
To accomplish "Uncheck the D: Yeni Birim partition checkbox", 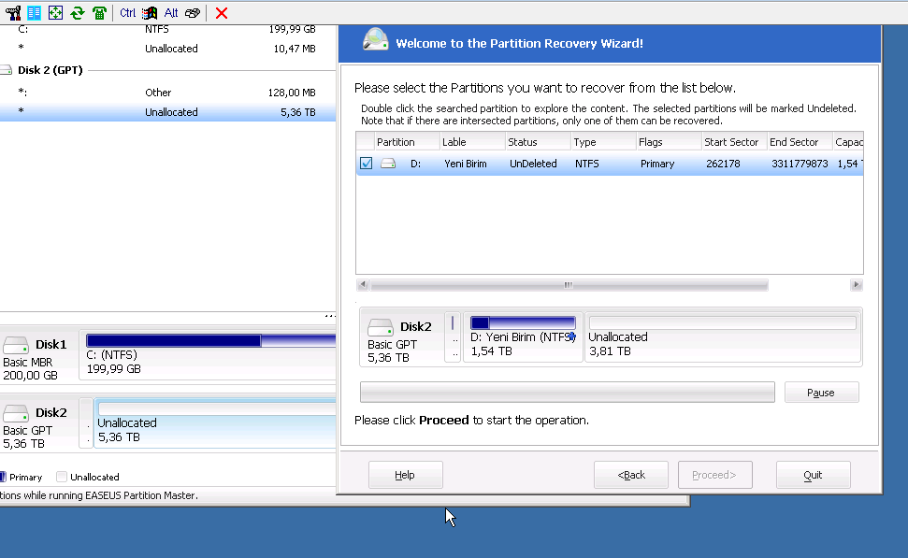I will click(x=366, y=164).
